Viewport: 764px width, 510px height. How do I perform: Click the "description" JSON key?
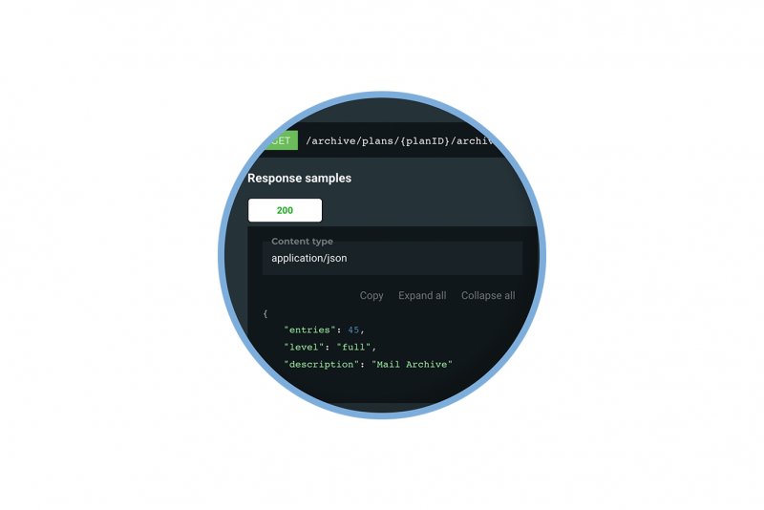click(321, 365)
